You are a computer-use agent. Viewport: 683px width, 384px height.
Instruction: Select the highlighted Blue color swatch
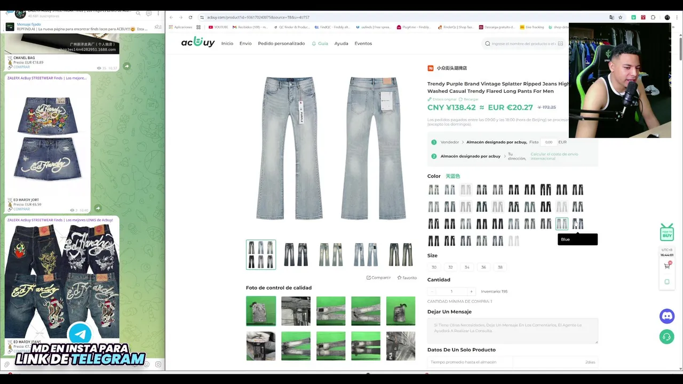(x=562, y=224)
